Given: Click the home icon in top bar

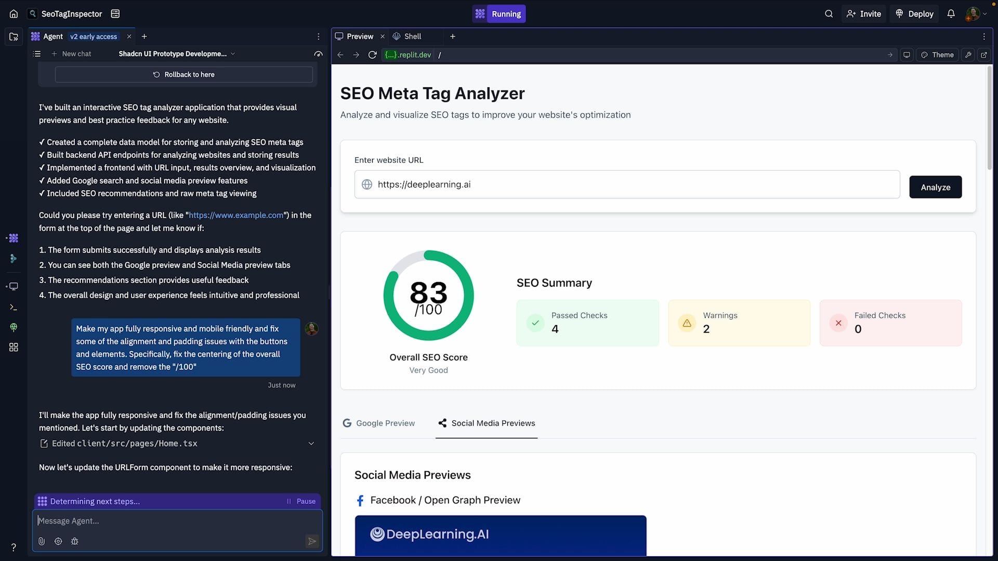Looking at the screenshot, I should coord(14,14).
